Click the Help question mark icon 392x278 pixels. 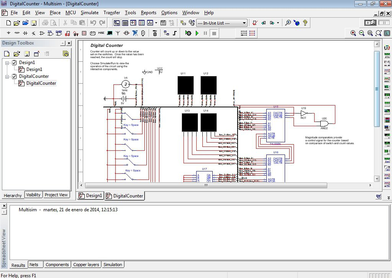click(305, 23)
